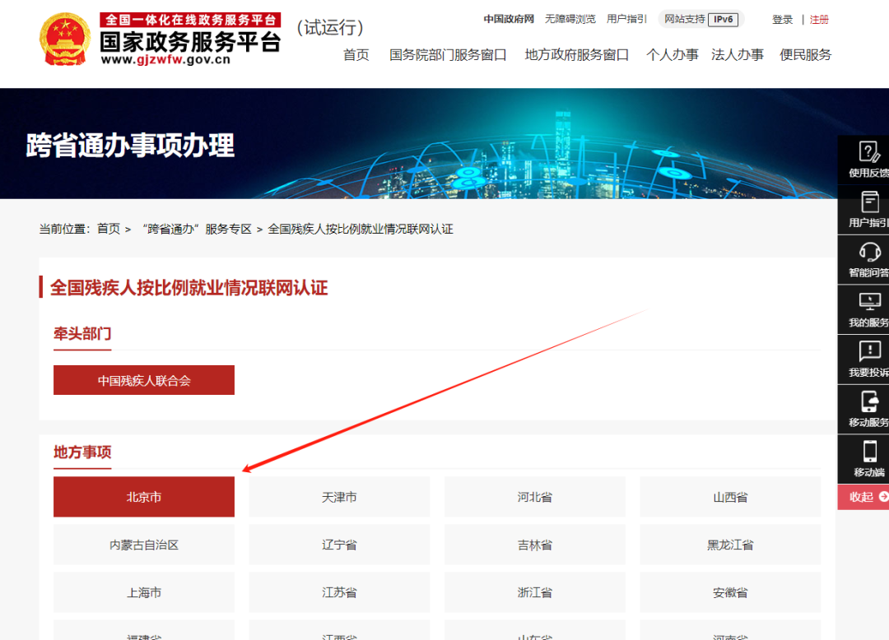Click the national emblem logo
This screenshot has width=889, height=640.
tap(65, 39)
